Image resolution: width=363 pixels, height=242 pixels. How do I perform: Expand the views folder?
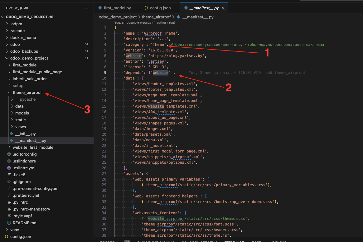(x=12, y=127)
